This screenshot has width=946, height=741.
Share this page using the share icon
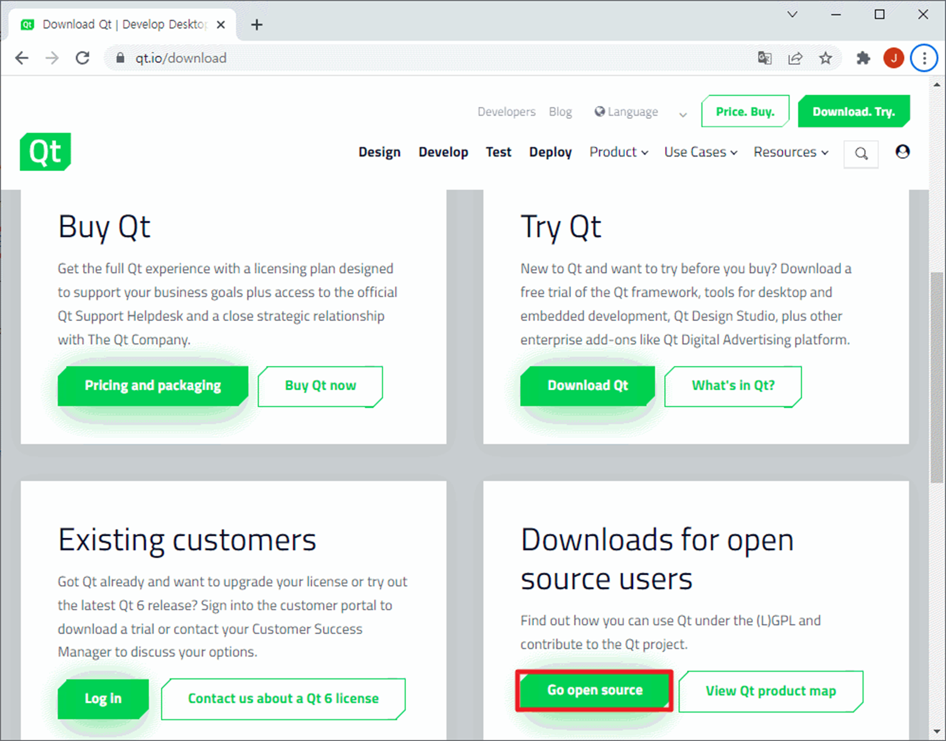(x=795, y=58)
